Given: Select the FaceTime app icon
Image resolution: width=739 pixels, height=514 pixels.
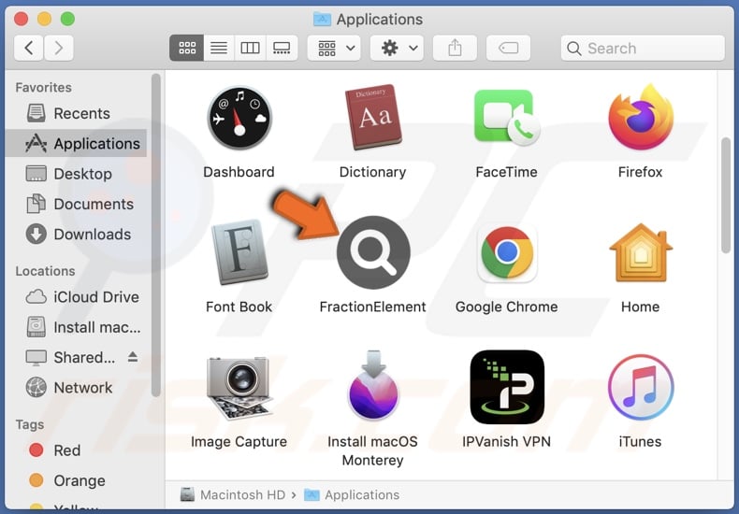Looking at the screenshot, I should coord(507,118).
